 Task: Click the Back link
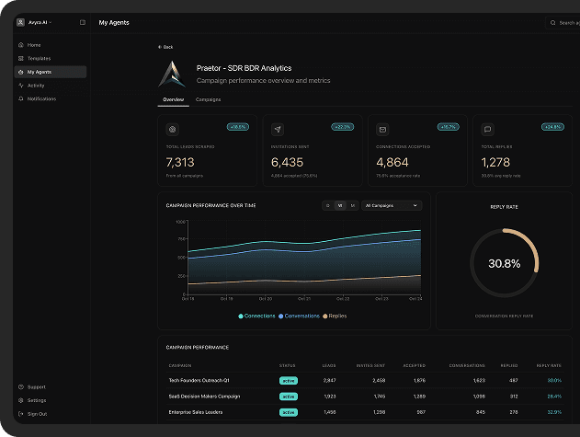pyautogui.click(x=165, y=46)
